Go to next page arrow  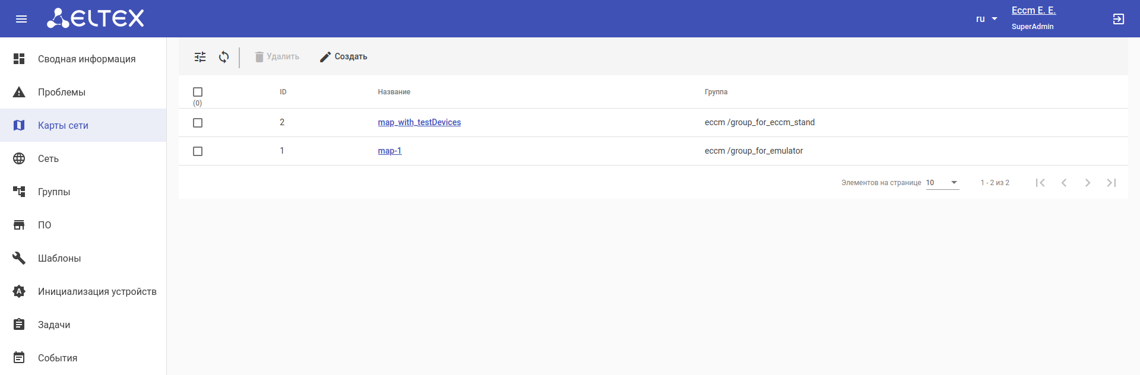click(1087, 183)
